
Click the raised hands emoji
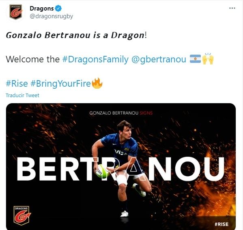click(208, 59)
